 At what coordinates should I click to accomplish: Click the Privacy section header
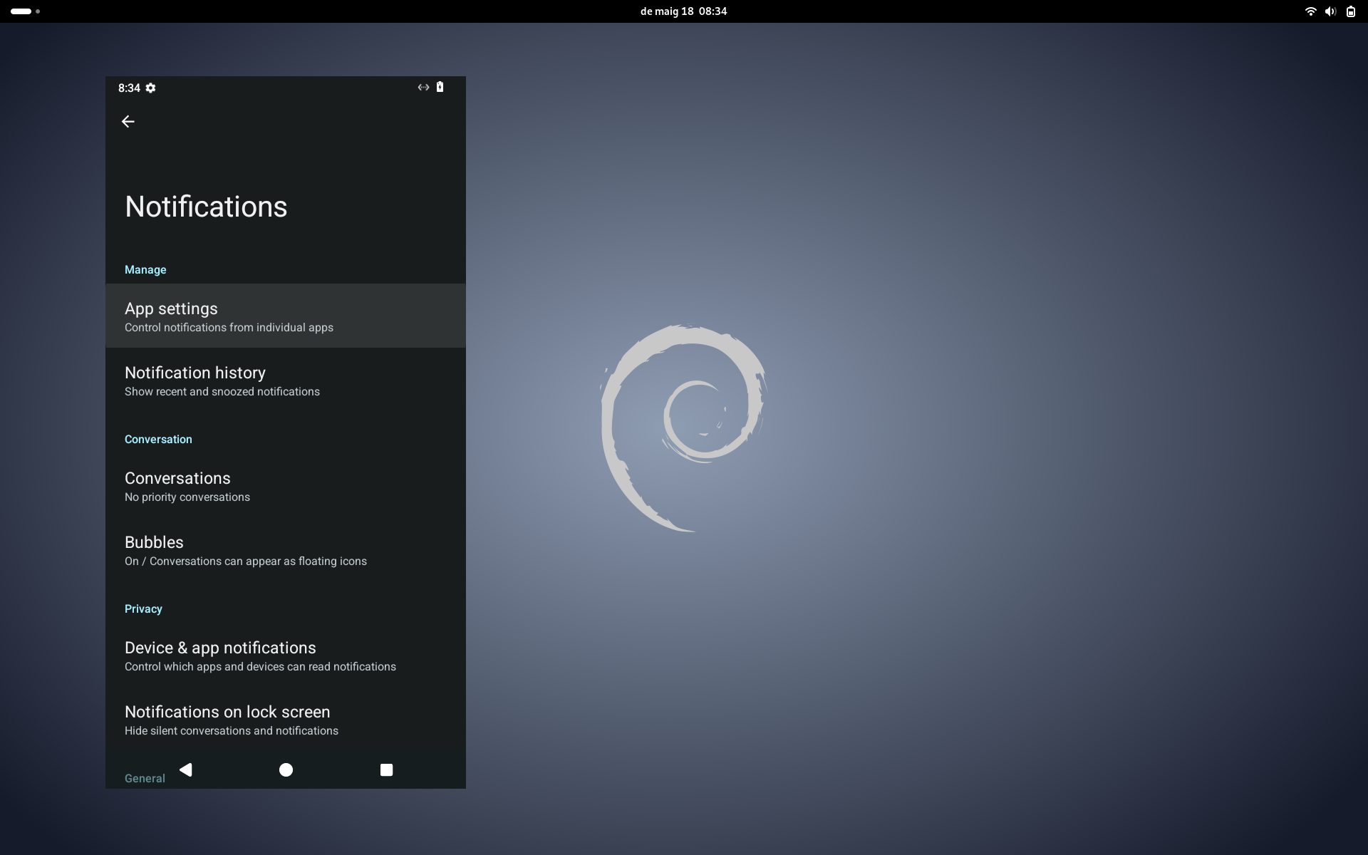coord(143,608)
